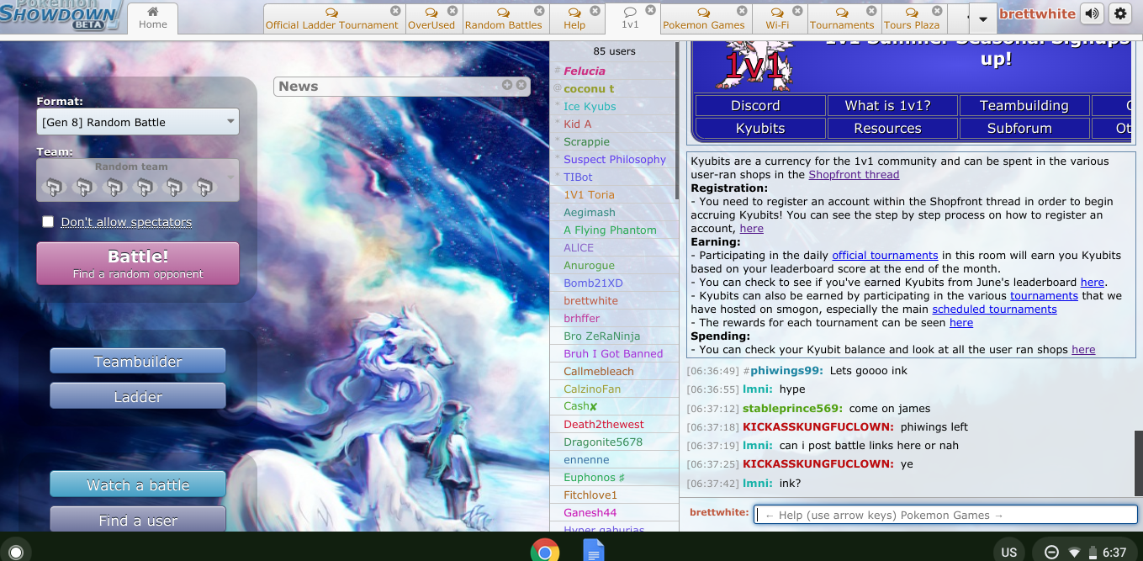Screen dimensions: 1143x561
Task: Toggle Don't allow spectators checkbox
Action: pyautogui.click(x=48, y=222)
